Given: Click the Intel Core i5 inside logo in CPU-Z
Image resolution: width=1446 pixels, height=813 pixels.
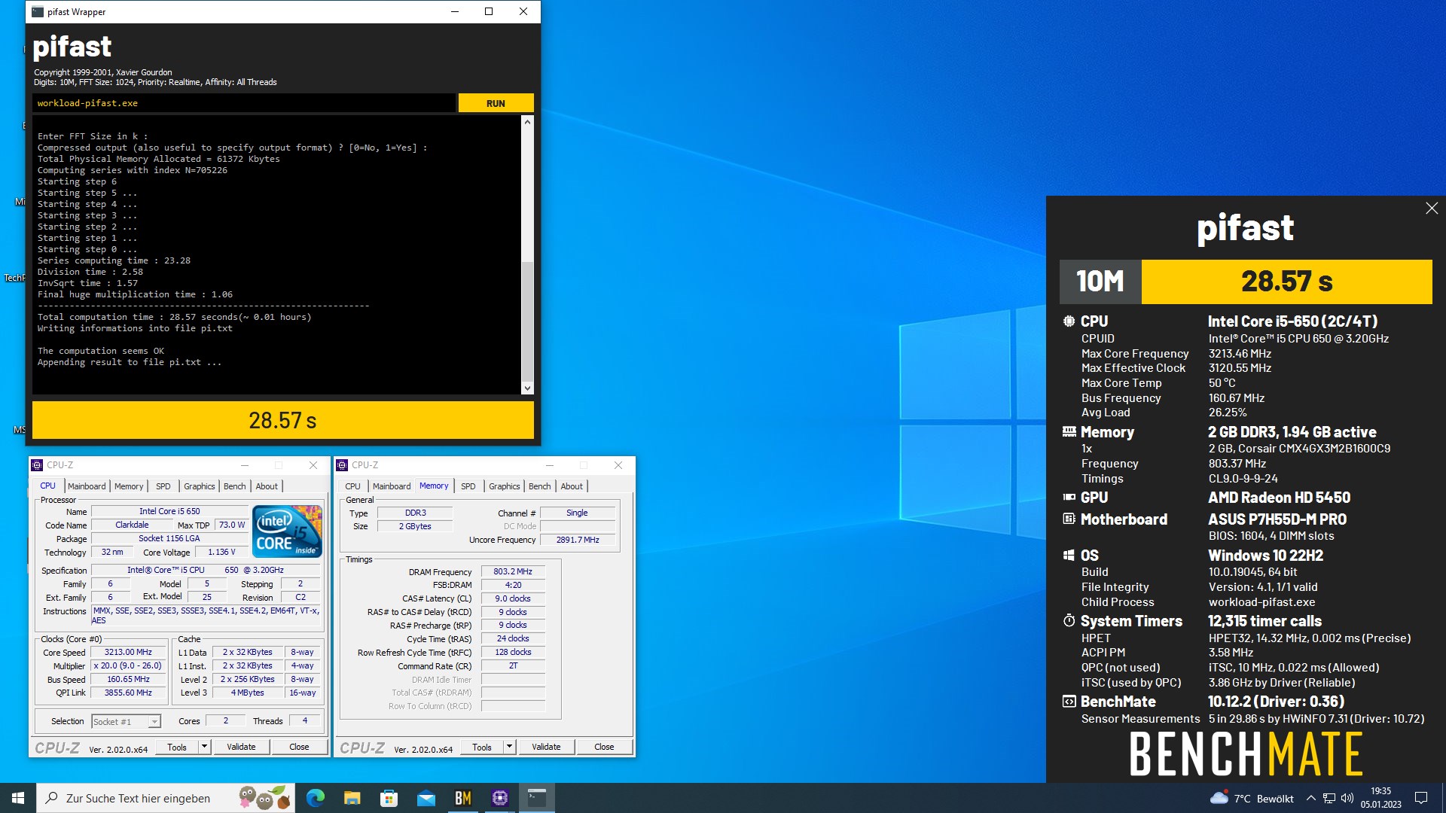Looking at the screenshot, I should pos(288,531).
